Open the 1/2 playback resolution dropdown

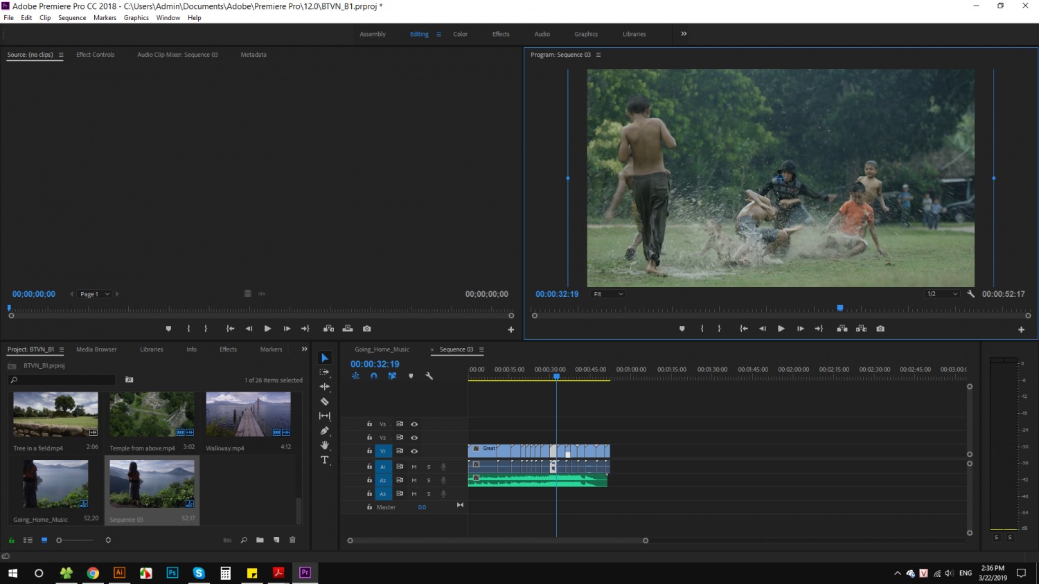(943, 294)
